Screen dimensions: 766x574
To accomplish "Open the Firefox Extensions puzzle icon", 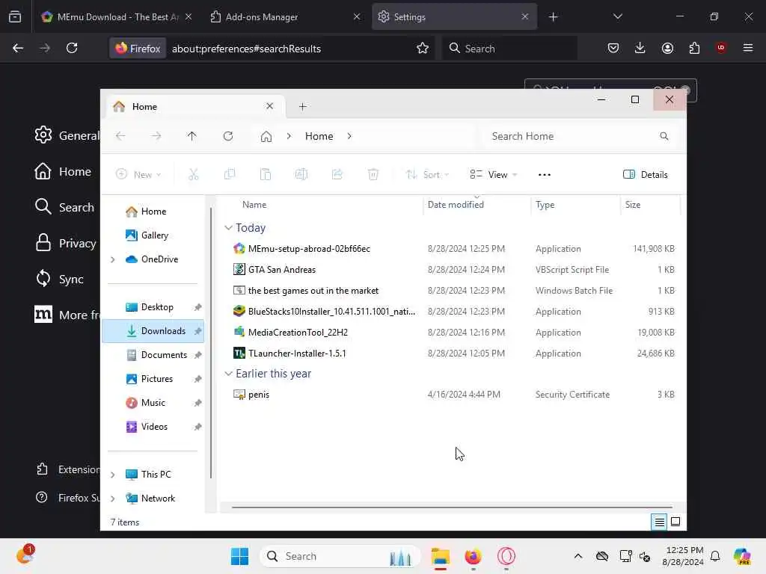I will tap(694, 48).
